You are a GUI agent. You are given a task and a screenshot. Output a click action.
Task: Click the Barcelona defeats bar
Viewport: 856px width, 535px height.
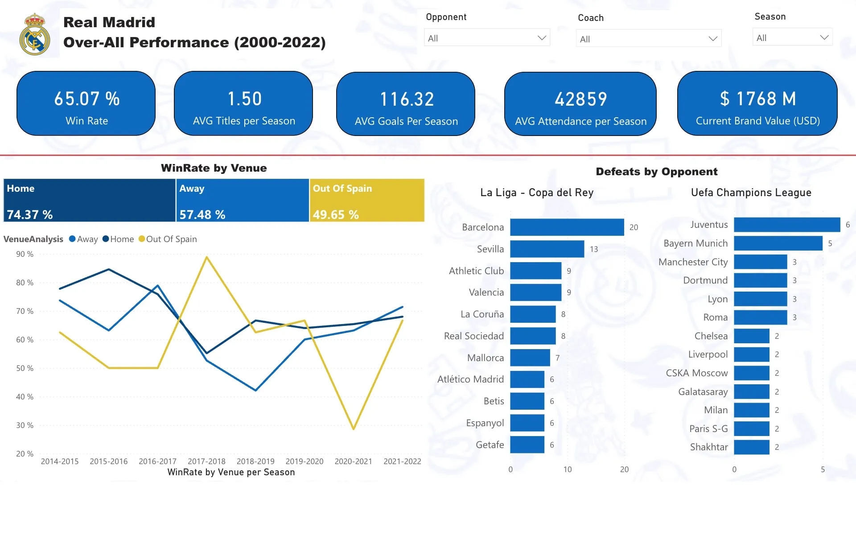click(x=567, y=227)
